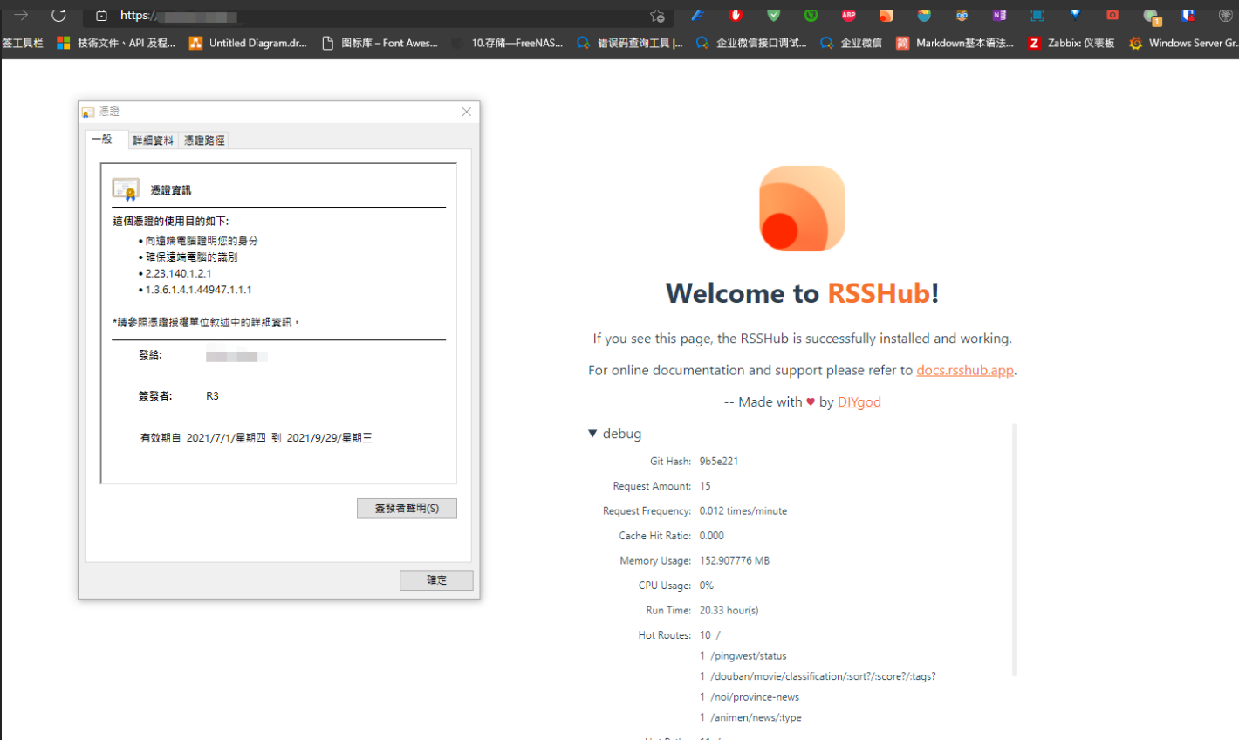
Task: Reload the page with refresh icon
Action: (58, 15)
